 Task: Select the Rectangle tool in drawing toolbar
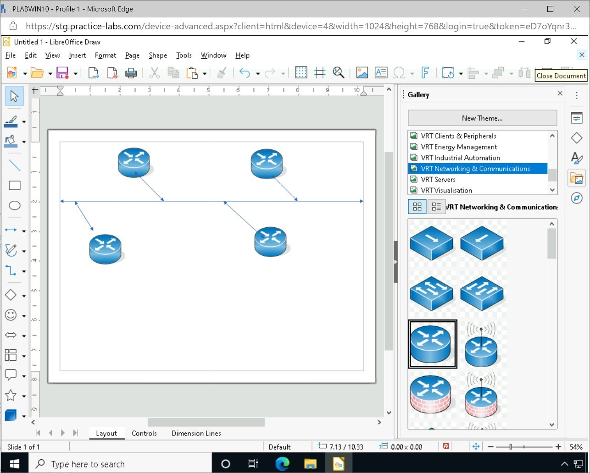point(15,186)
